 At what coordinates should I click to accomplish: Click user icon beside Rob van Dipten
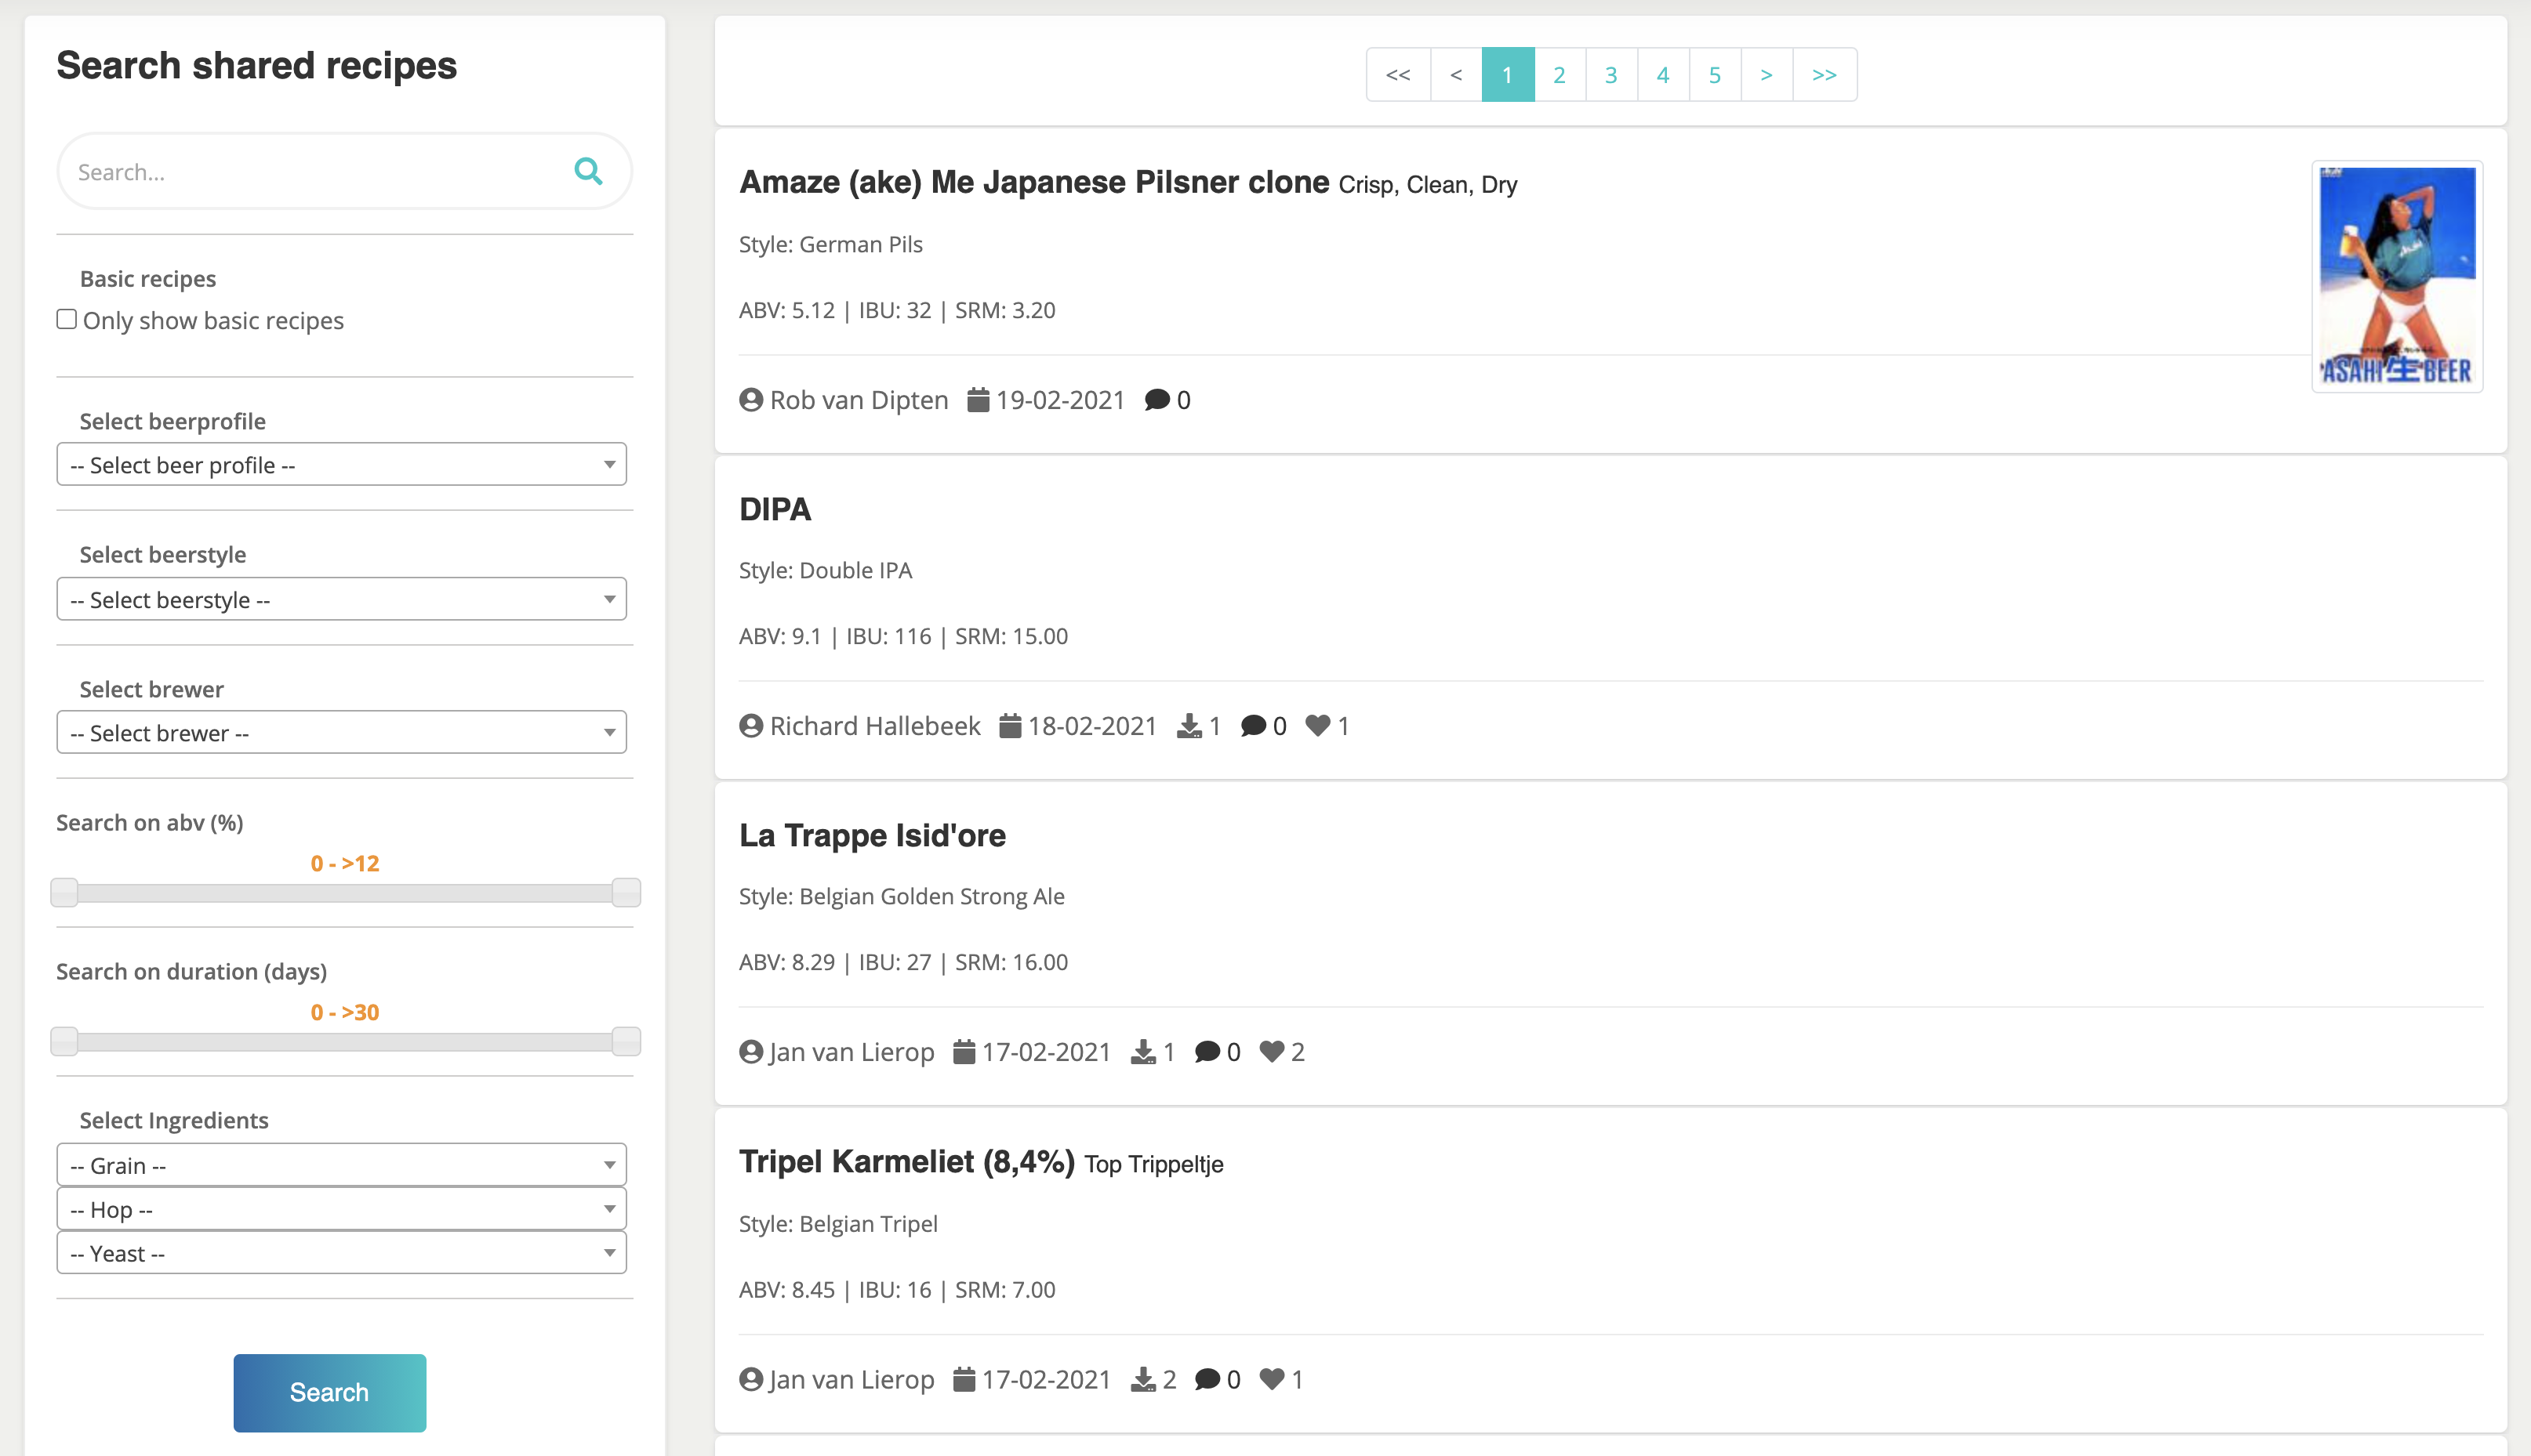pos(751,400)
